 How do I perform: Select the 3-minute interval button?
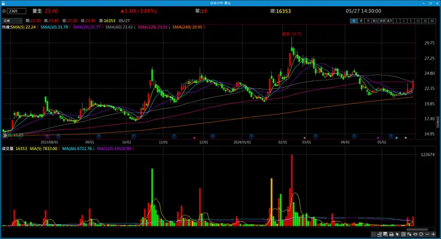(x=403, y=21)
